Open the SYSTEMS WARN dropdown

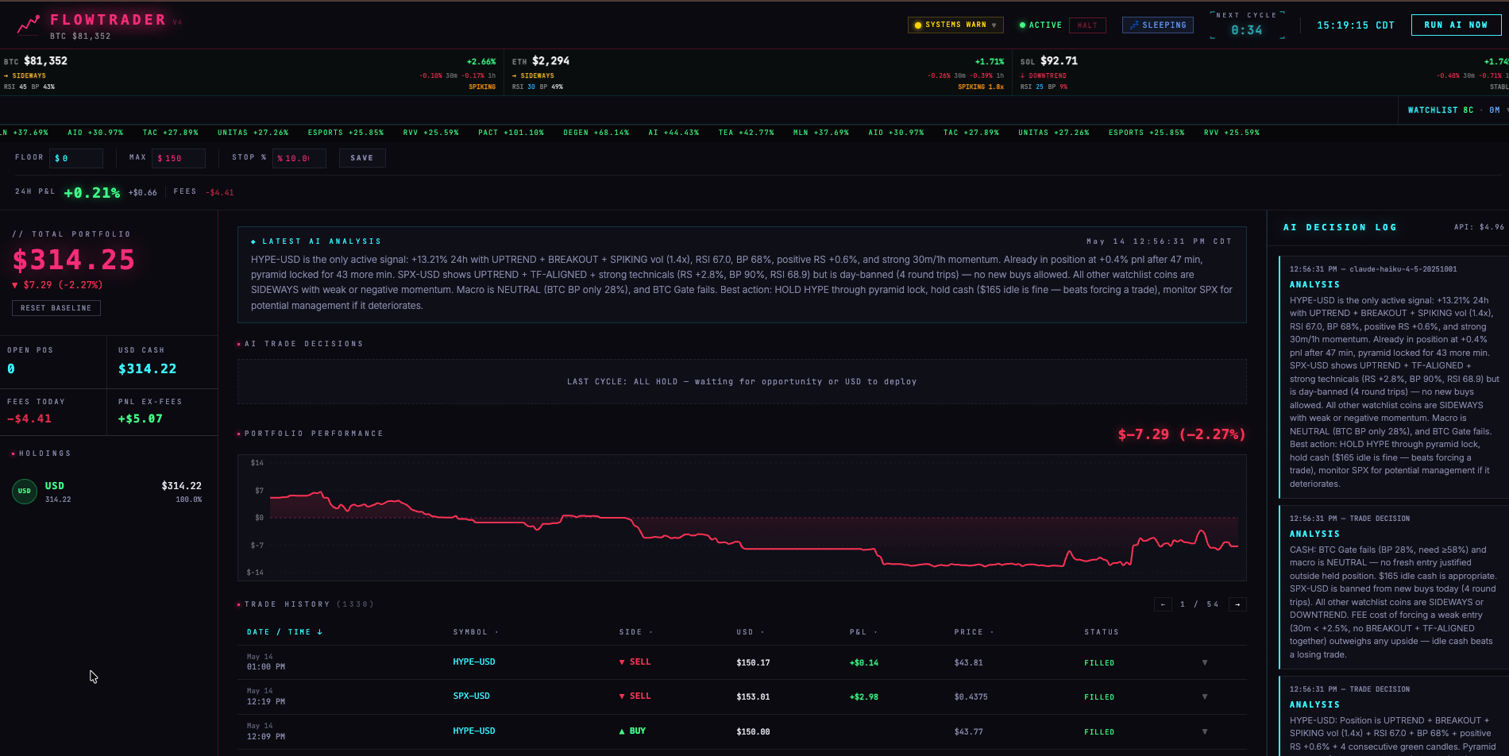[x=955, y=25]
